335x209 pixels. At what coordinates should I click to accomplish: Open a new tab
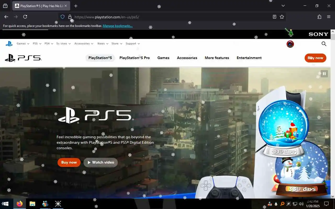[76, 6]
